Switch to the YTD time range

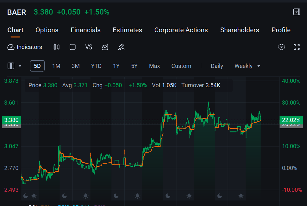pyautogui.click(x=96, y=66)
